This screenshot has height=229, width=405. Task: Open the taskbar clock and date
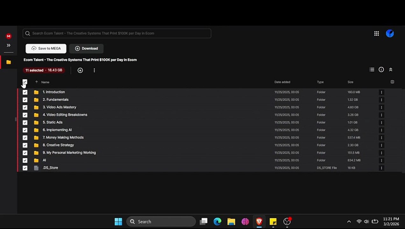pos(391,222)
